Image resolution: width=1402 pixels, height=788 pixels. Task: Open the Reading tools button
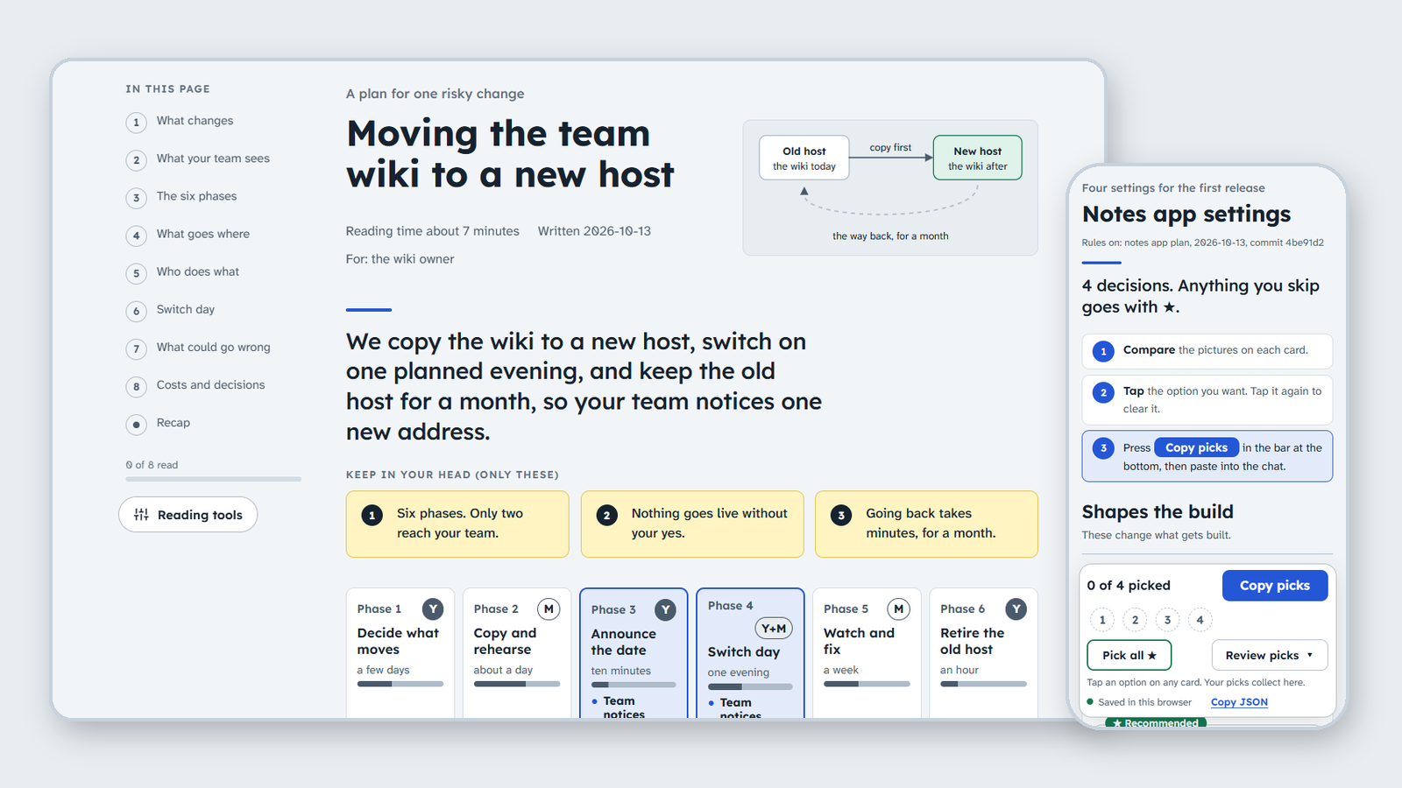point(188,515)
